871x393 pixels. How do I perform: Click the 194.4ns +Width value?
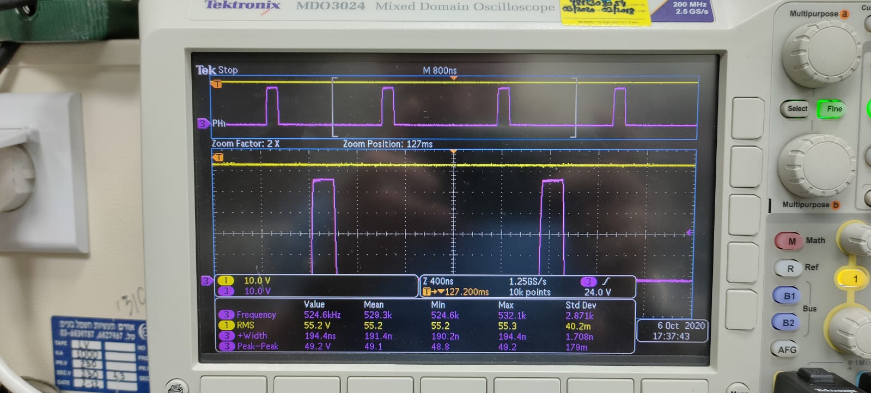(320, 336)
